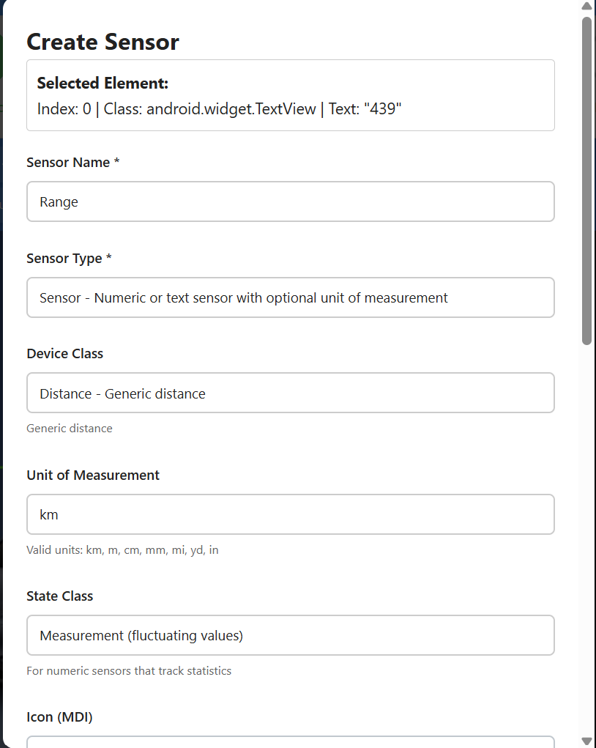Select the text "Range" in Sensor Name

point(58,201)
